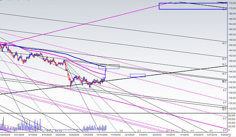The height and width of the screenshot is (137, 236).
Task: Click the 166.00 price axis label
Action: click(x=232, y=19)
